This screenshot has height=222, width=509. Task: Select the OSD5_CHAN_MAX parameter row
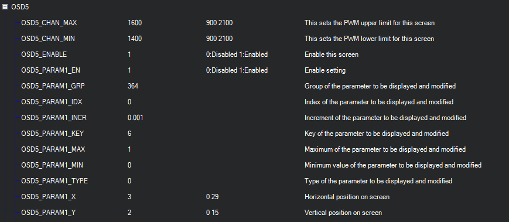coord(254,23)
